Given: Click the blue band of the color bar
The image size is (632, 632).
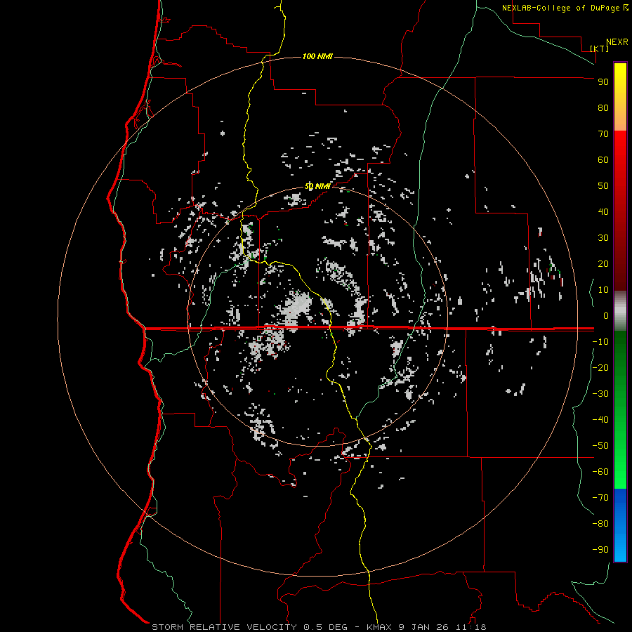Looking at the screenshot, I should (x=620, y=525).
